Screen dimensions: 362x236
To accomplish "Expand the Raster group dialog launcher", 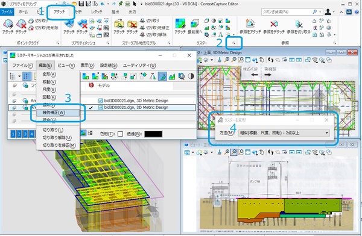I will tap(233, 43).
